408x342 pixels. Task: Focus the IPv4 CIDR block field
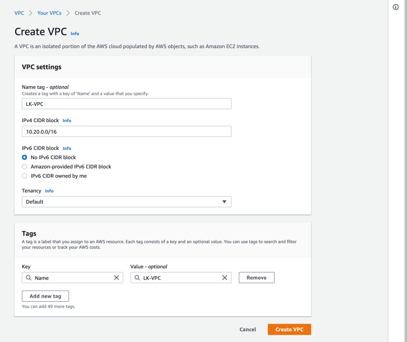[126, 132]
